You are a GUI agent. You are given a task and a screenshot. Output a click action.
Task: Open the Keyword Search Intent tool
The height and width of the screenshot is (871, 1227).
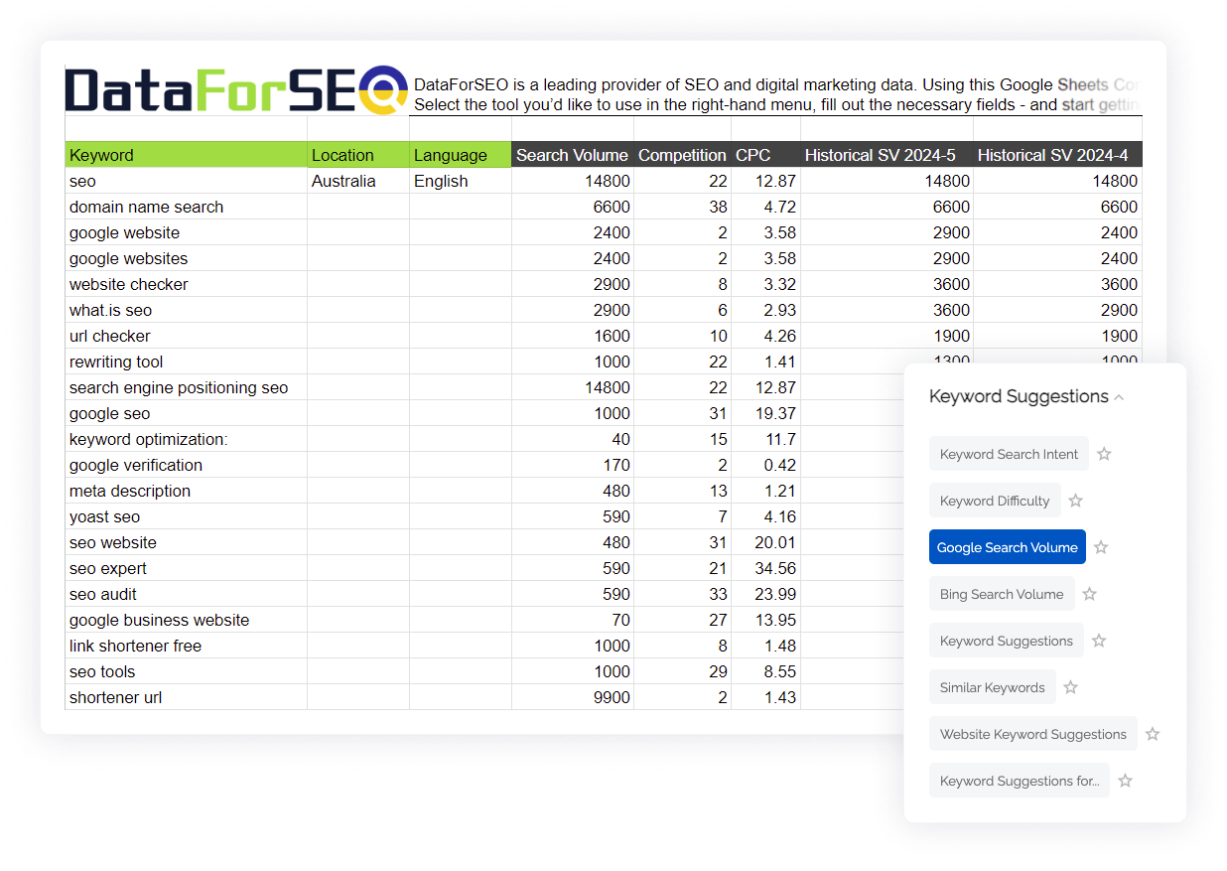1009,454
